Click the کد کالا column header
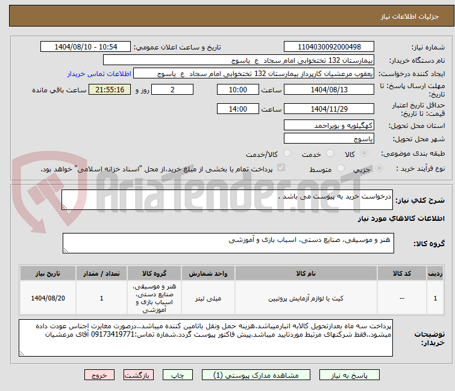Viewport: 455px width, 391px height. [402, 273]
